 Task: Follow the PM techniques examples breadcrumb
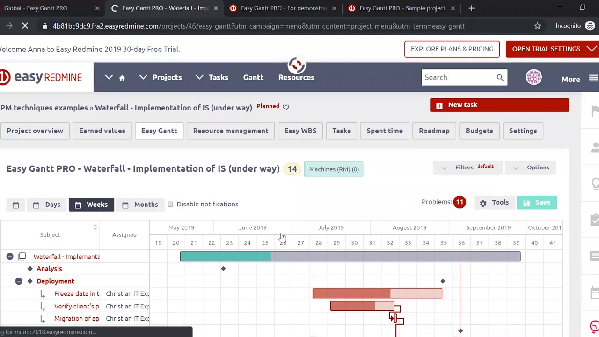[44, 108]
